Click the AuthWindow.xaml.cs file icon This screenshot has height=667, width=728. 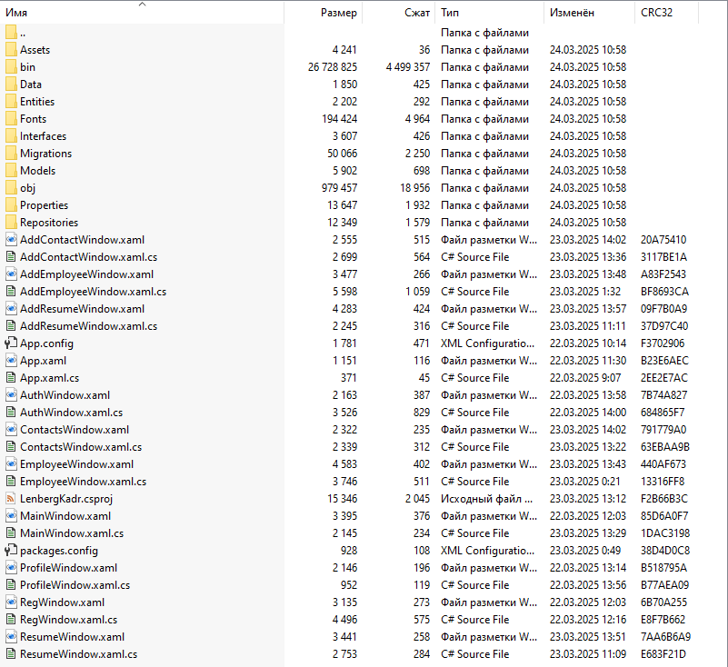pyautogui.click(x=11, y=413)
